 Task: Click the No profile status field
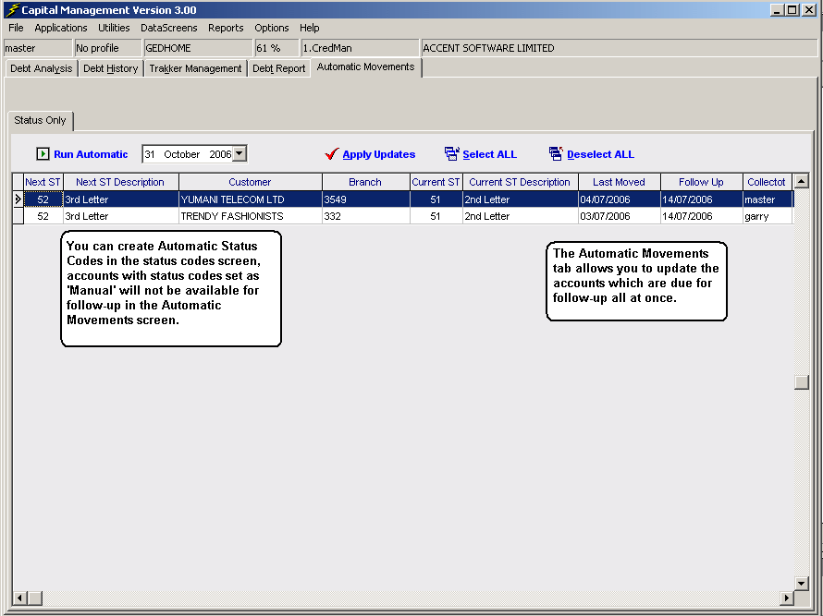coord(108,48)
